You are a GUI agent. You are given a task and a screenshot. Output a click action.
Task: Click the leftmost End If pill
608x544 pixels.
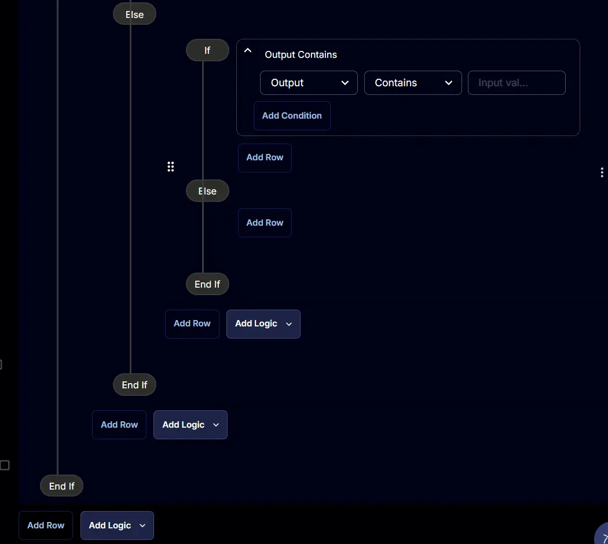[x=61, y=486]
